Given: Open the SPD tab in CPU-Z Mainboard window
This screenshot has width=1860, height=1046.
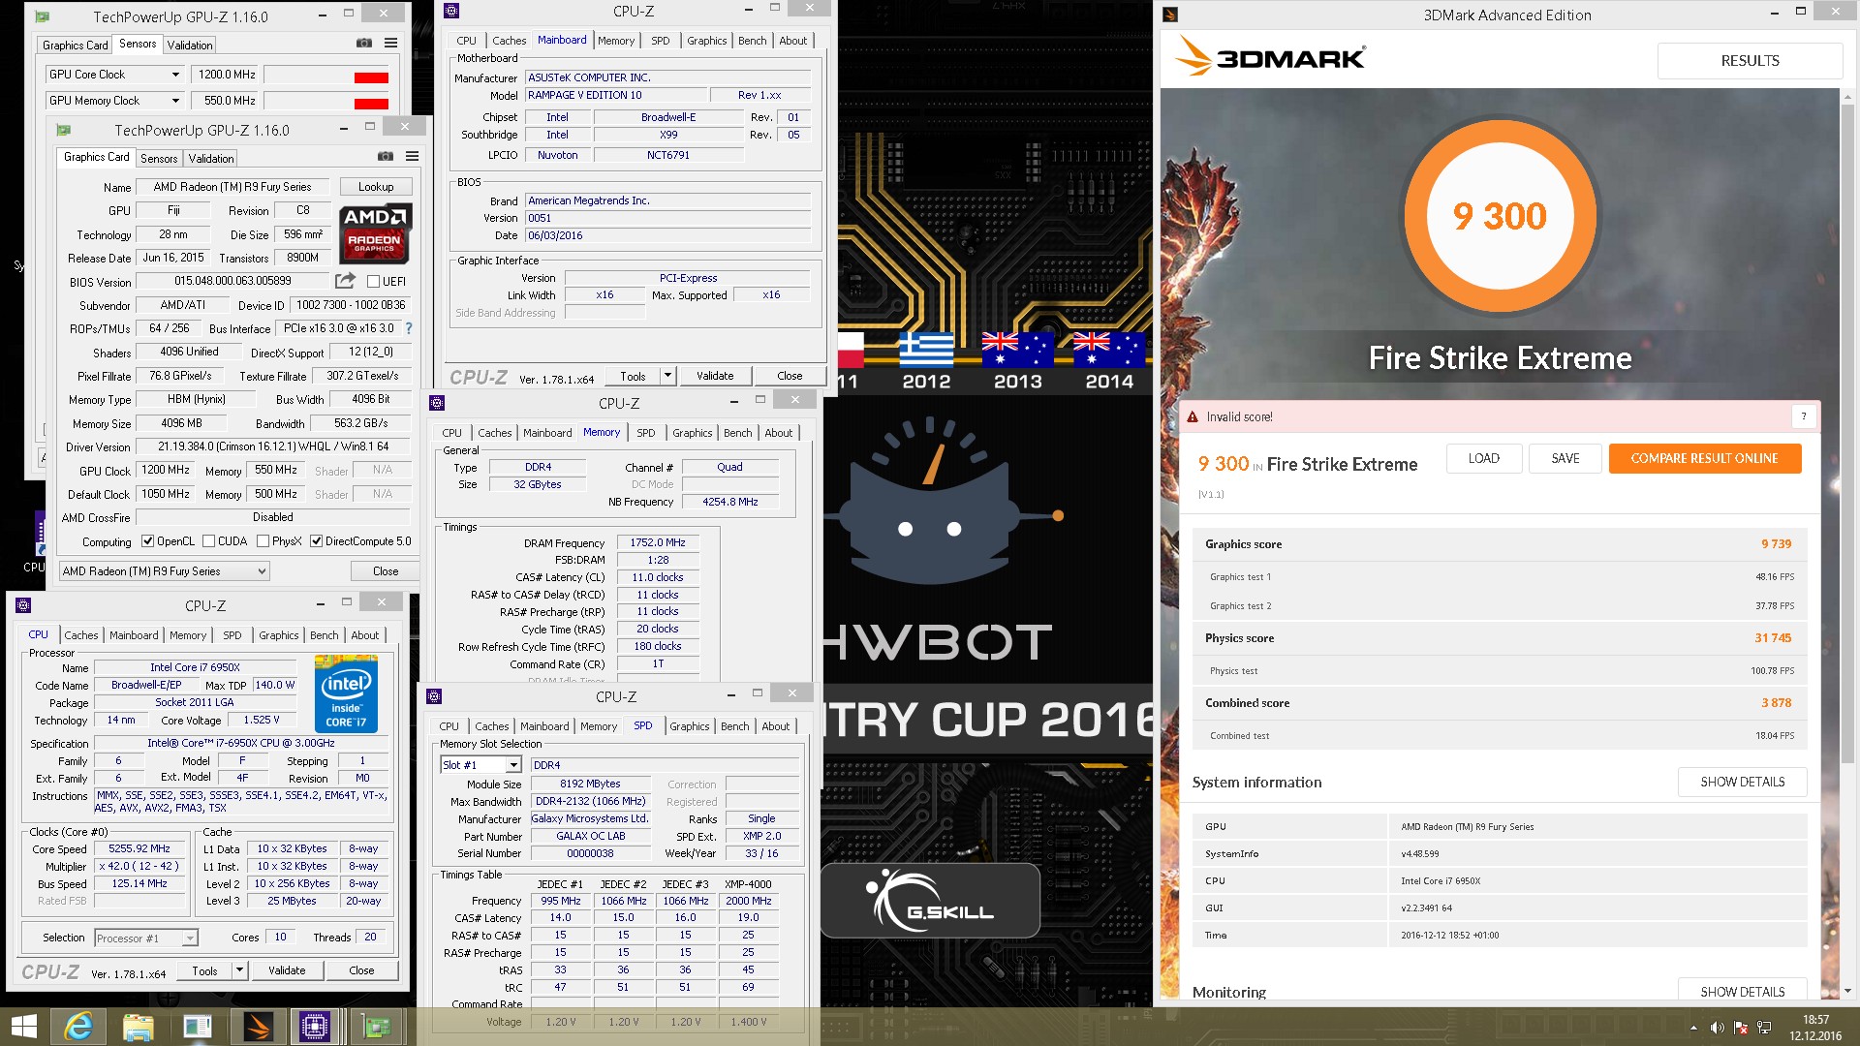Looking at the screenshot, I should tap(661, 41).
